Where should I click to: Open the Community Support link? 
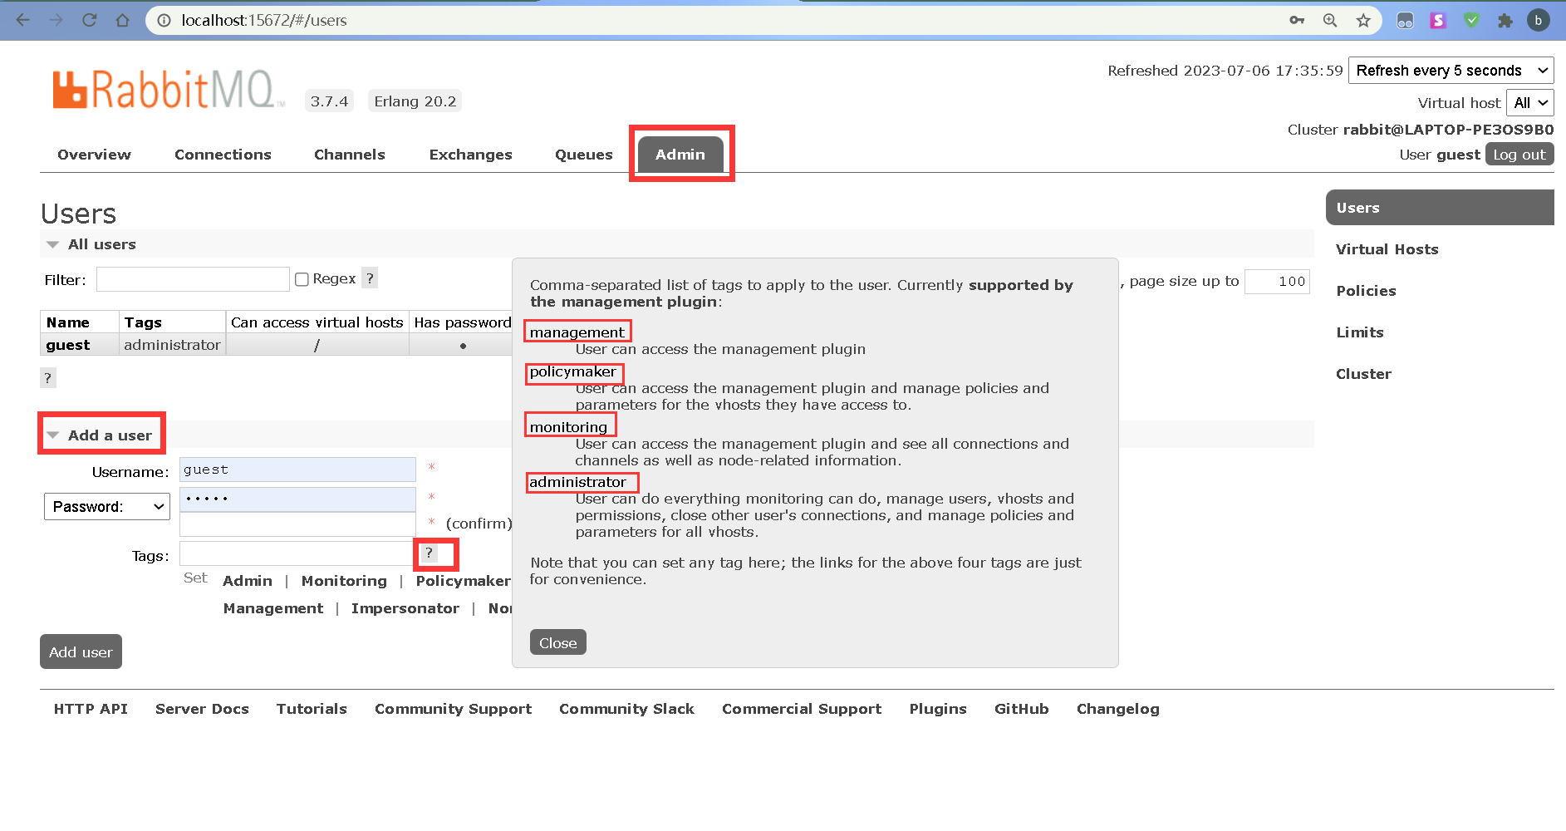453,709
